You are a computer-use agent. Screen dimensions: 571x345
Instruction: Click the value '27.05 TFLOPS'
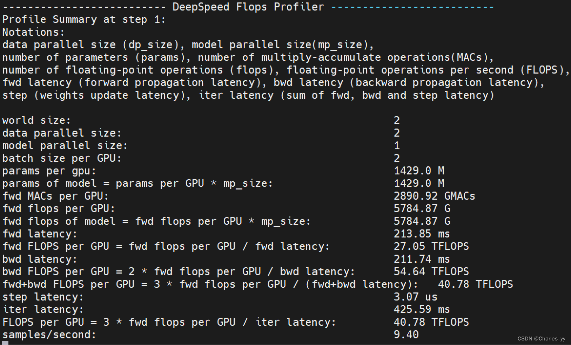point(431,247)
